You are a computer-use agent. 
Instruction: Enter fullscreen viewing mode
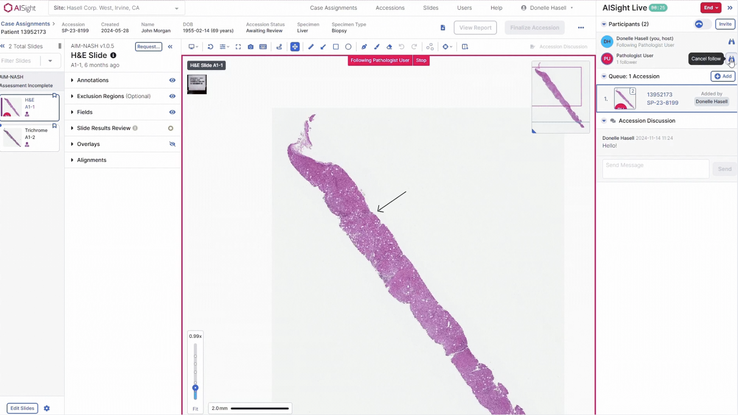point(238,47)
